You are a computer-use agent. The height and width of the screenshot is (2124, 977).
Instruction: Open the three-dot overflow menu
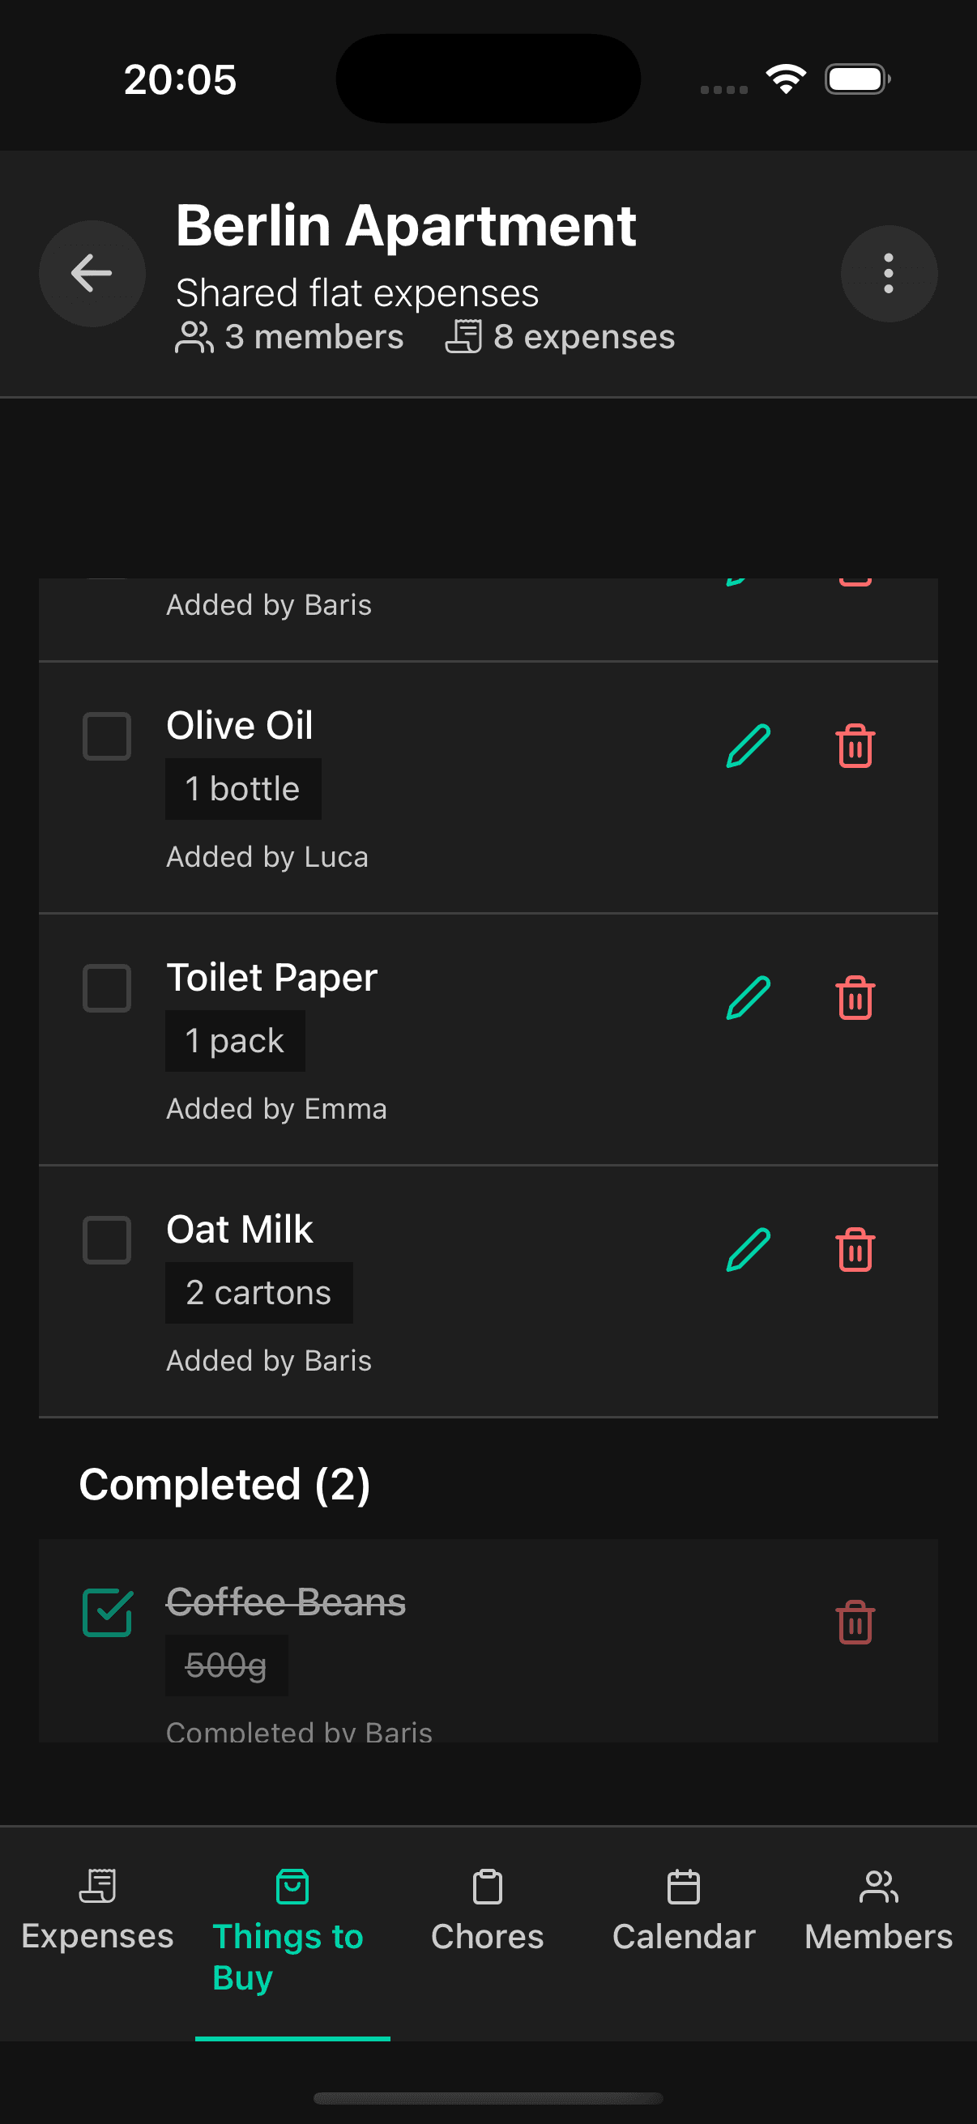pyautogui.click(x=888, y=273)
